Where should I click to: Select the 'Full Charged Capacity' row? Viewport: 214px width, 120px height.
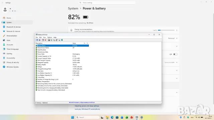62,60
